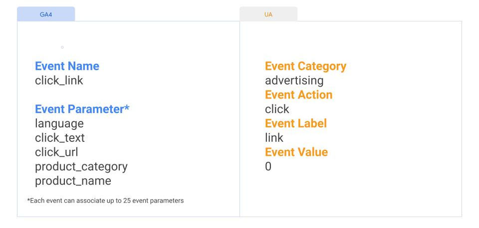This screenshot has width=479, height=228.
Task: Select the click_text parameter
Action: coord(60,138)
